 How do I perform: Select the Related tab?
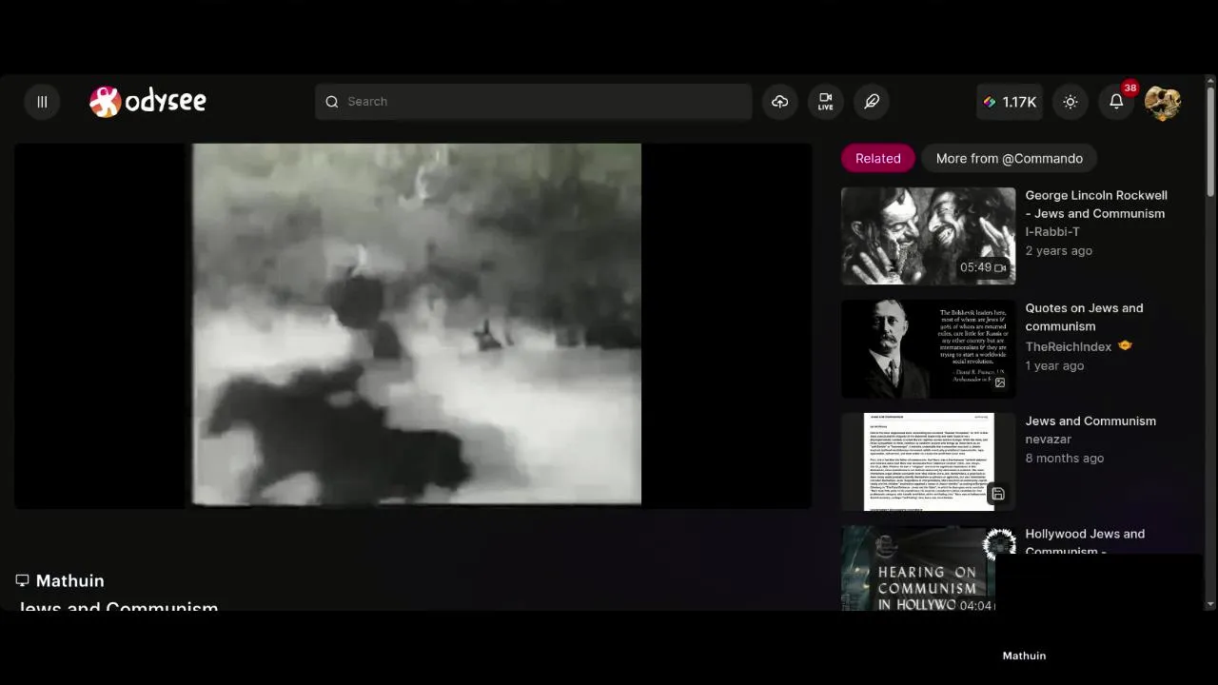877,159
